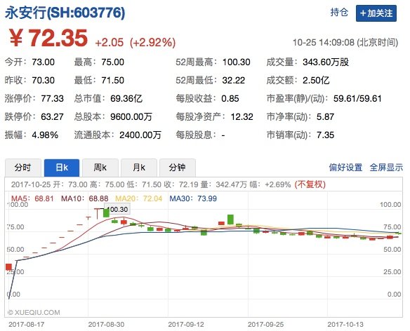Click the current price ¥72.35

pos(48,38)
